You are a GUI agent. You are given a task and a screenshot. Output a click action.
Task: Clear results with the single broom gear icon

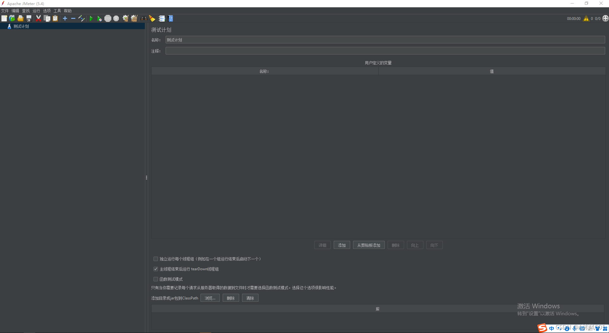click(126, 18)
